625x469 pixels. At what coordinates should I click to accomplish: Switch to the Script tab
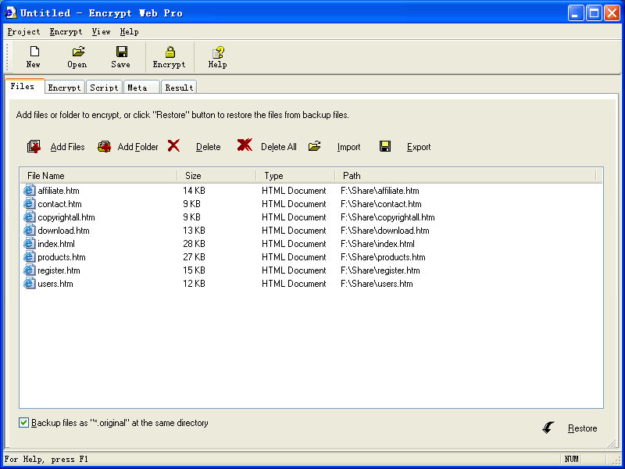coord(104,88)
